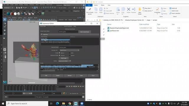Pick the Paint selection brush tool in Maya
The image size is (189, 106).
tap(5, 26)
